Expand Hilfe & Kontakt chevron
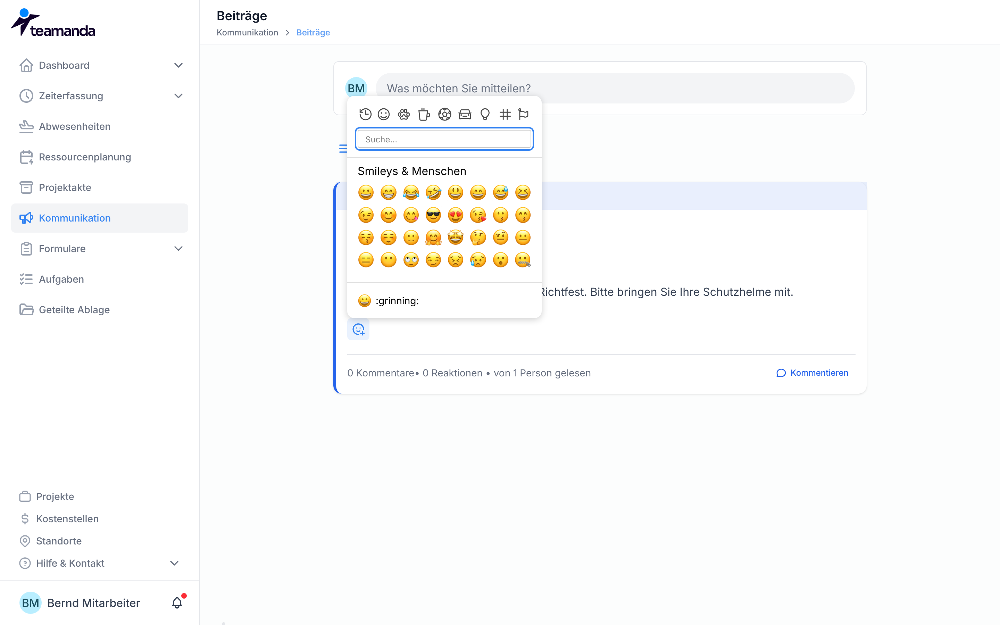Image resolution: width=1000 pixels, height=625 pixels. (x=174, y=563)
